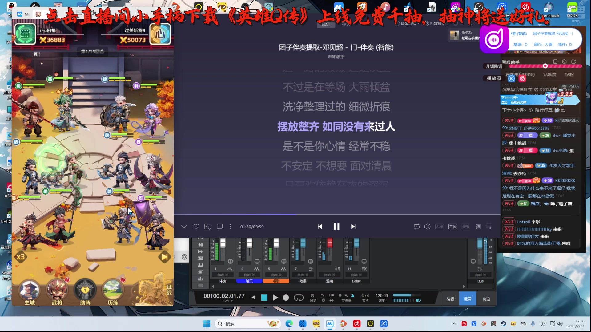
Task: Click the 播放器 player button
Action: 494,78
